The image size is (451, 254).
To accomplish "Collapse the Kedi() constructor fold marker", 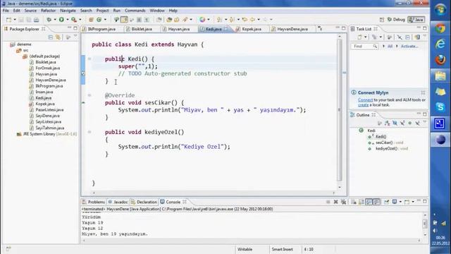I will click(89, 59).
